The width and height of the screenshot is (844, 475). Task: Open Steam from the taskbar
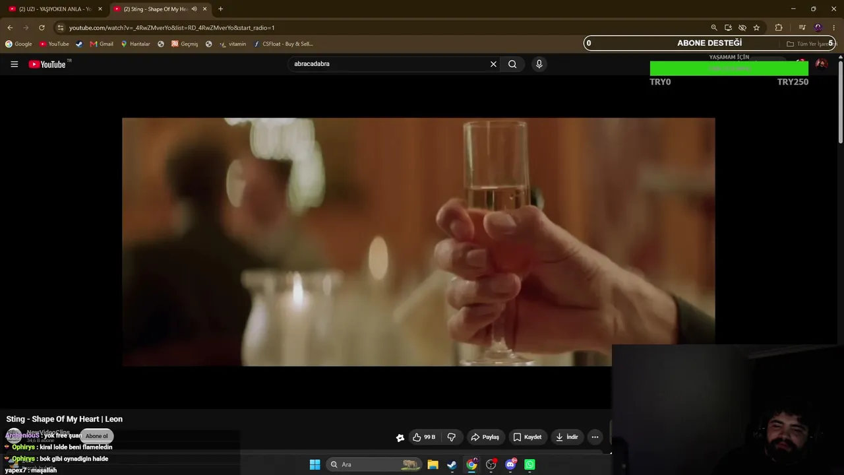click(452, 464)
